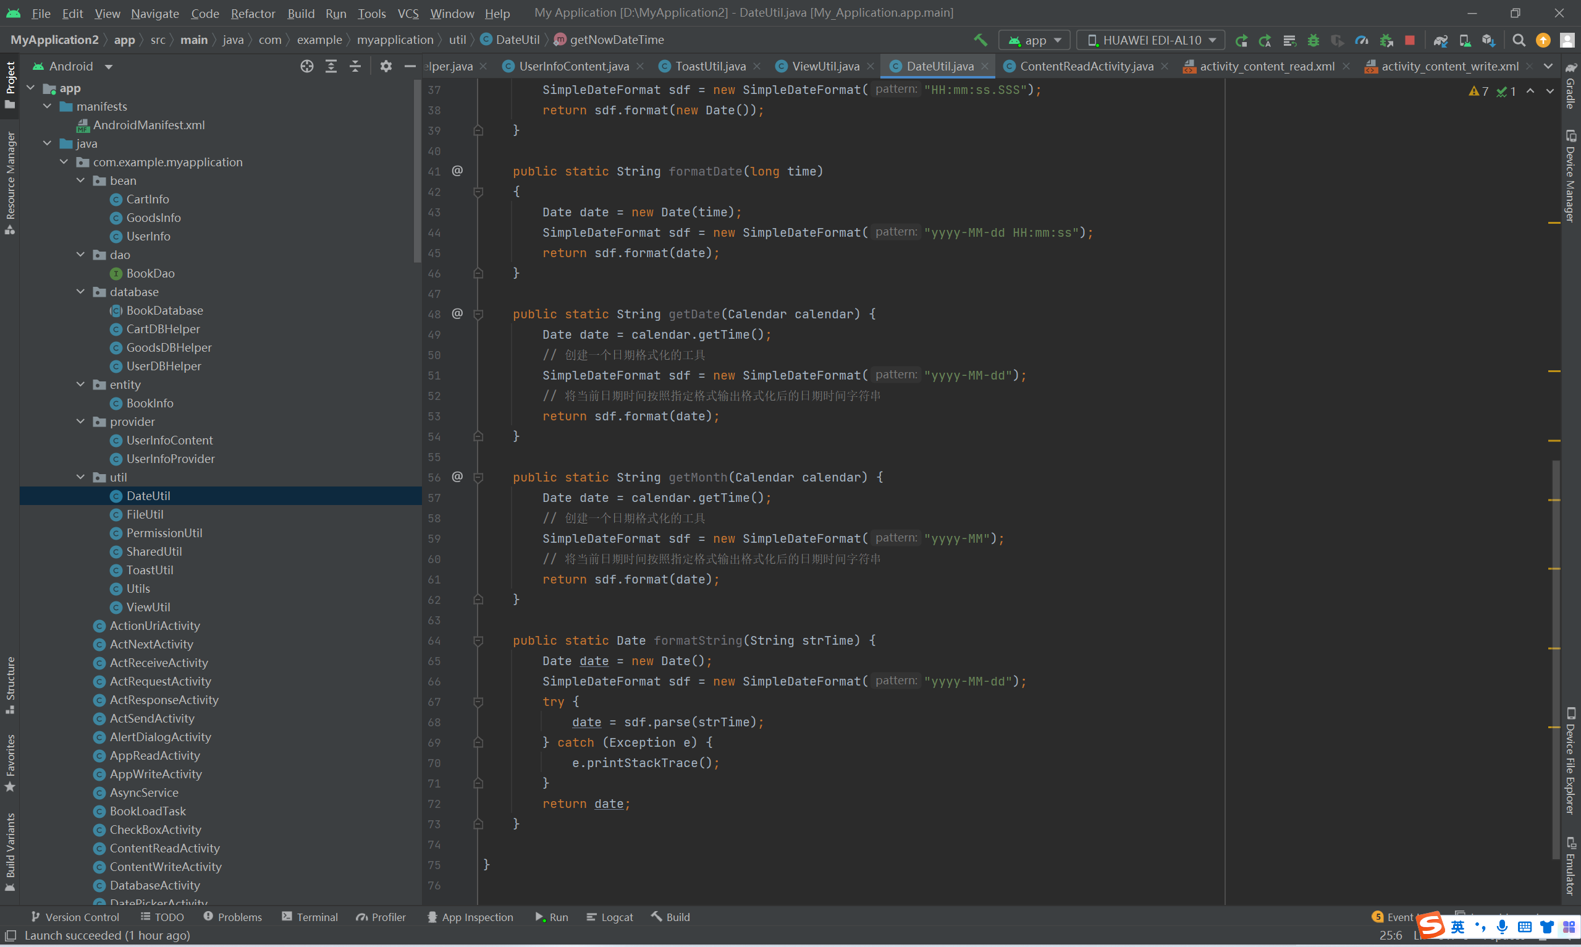Open the app run configuration dropdown
1581x947 pixels.
1034,40
